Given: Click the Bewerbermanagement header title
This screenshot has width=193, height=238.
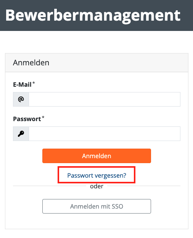Looking at the screenshot, I should 93,16.
